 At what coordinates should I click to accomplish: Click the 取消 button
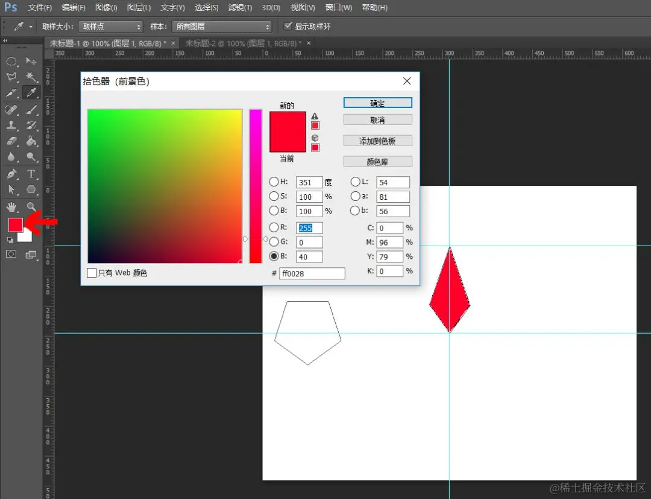[x=378, y=119]
